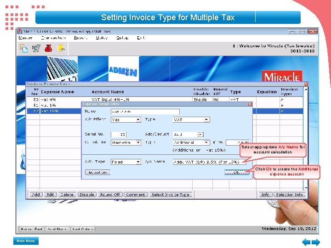Expand the Add/Deduct dropdown
The image size is (331, 248).
[x=200, y=135]
